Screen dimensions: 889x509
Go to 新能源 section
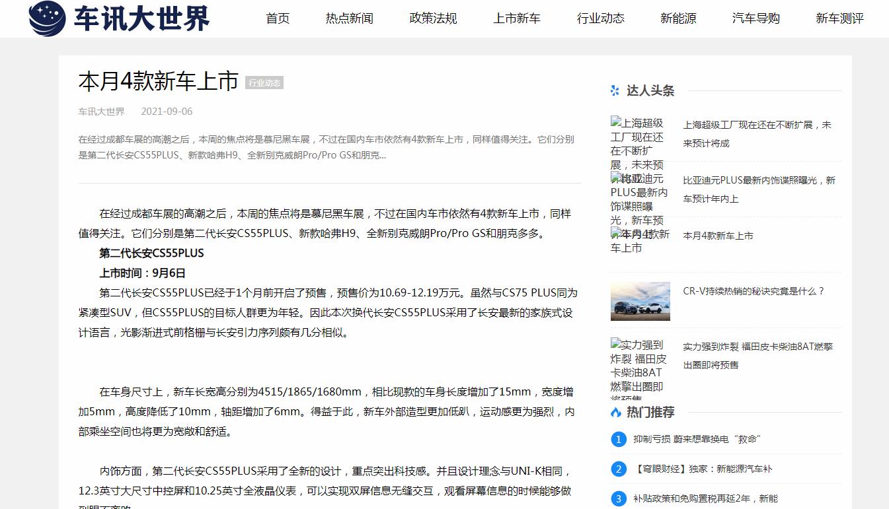click(x=678, y=18)
